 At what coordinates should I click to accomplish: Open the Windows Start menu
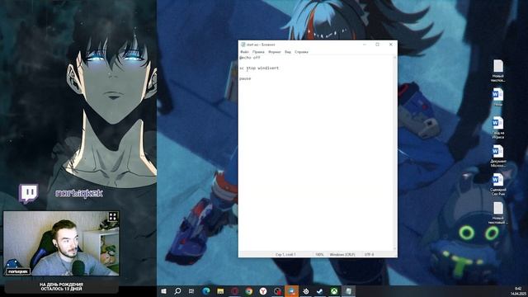tap(163, 291)
